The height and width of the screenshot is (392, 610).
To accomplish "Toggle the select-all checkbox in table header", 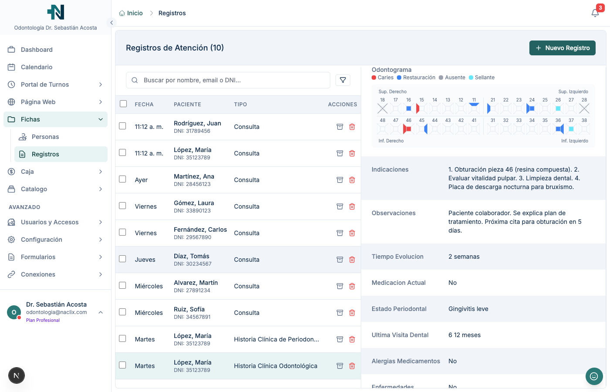I will click(123, 104).
